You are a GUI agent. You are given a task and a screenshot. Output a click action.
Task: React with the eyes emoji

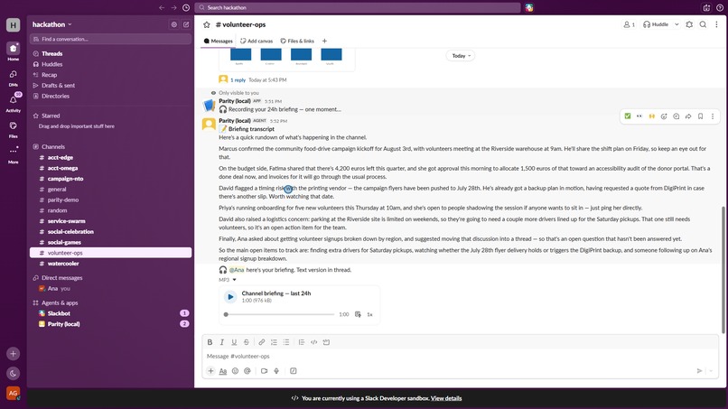pos(639,116)
